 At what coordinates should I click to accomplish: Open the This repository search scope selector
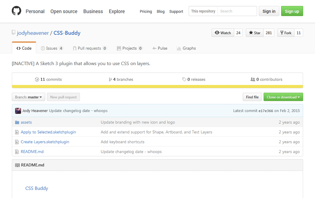(x=203, y=11)
